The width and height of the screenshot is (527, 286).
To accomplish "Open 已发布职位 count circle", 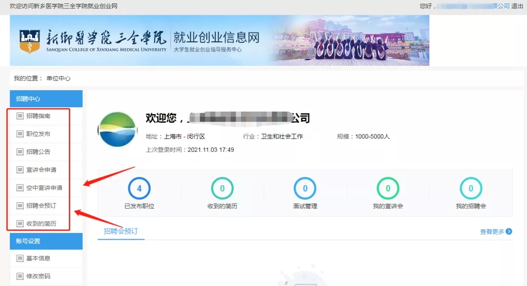I will (x=139, y=189).
